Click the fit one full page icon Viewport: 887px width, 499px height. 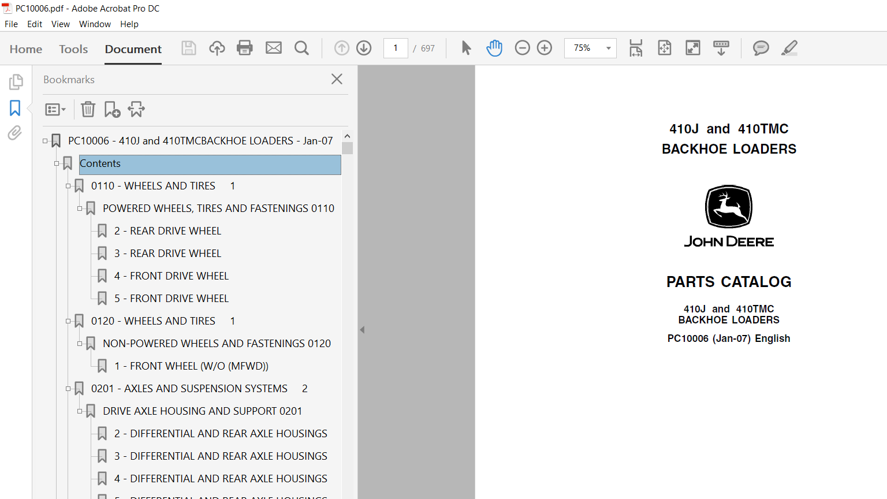point(665,48)
